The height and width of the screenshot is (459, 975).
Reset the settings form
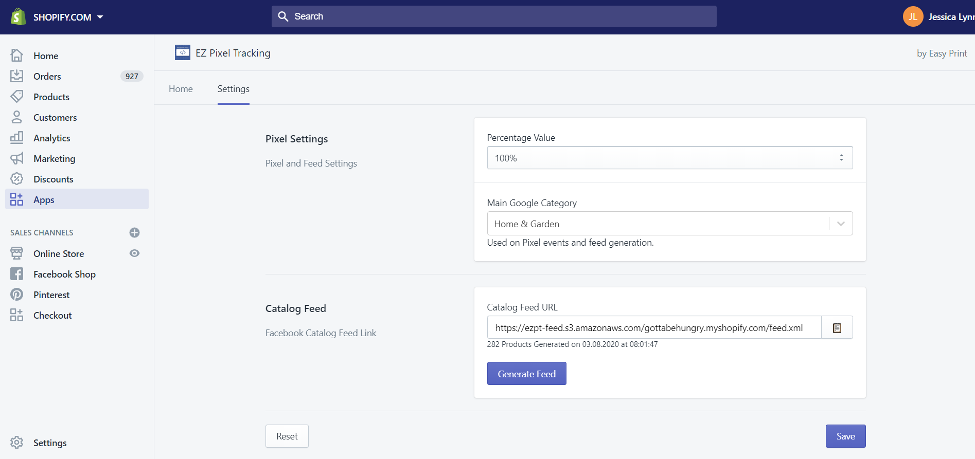287,436
